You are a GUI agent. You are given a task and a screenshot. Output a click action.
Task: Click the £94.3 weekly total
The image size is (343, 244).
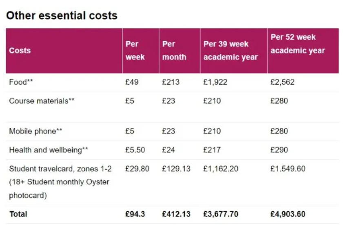(x=135, y=214)
